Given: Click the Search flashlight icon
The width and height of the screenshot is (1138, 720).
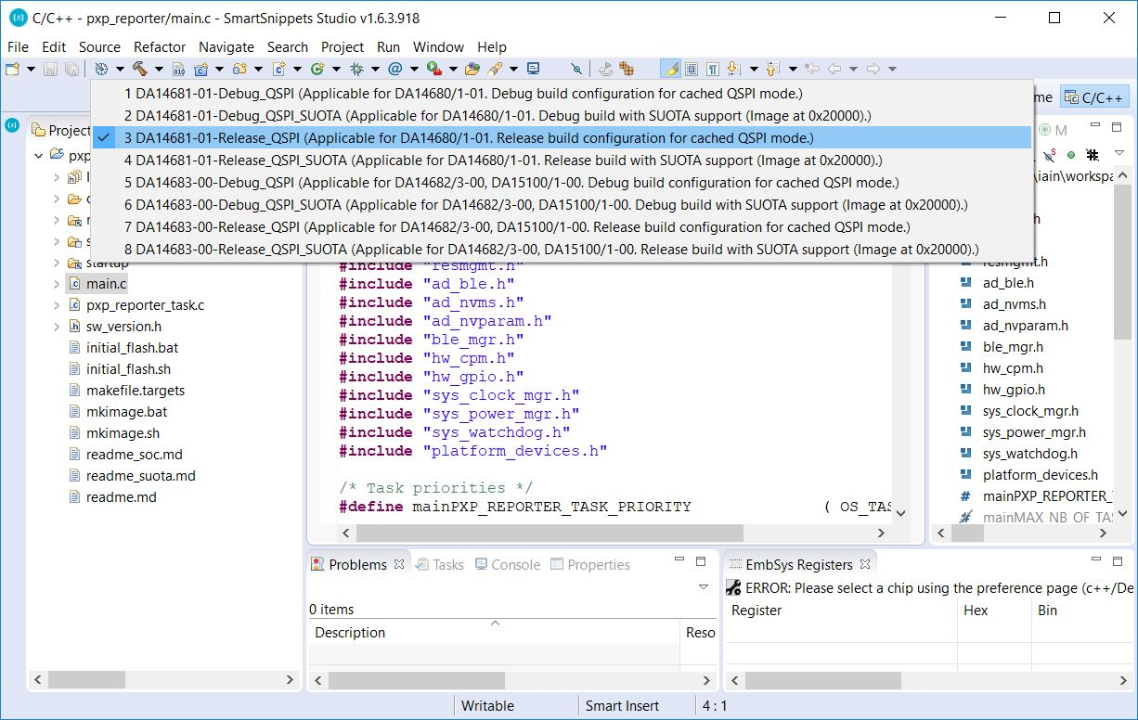Looking at the screenshot, I should click(495, 69).
